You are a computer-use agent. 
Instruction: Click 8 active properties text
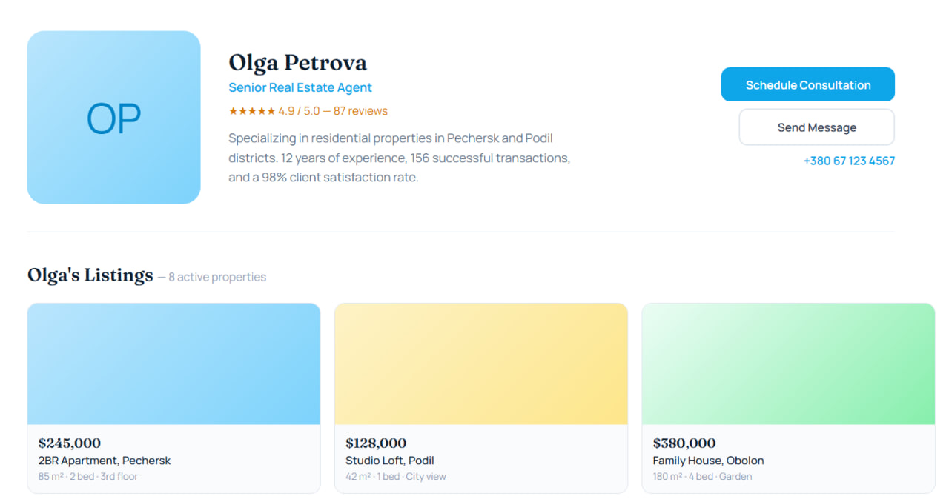pyautogui.click(x=216, y=277)
